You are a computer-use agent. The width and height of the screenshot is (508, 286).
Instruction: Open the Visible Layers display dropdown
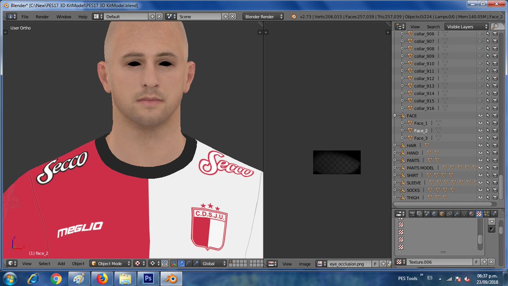[x=466, y=26]
